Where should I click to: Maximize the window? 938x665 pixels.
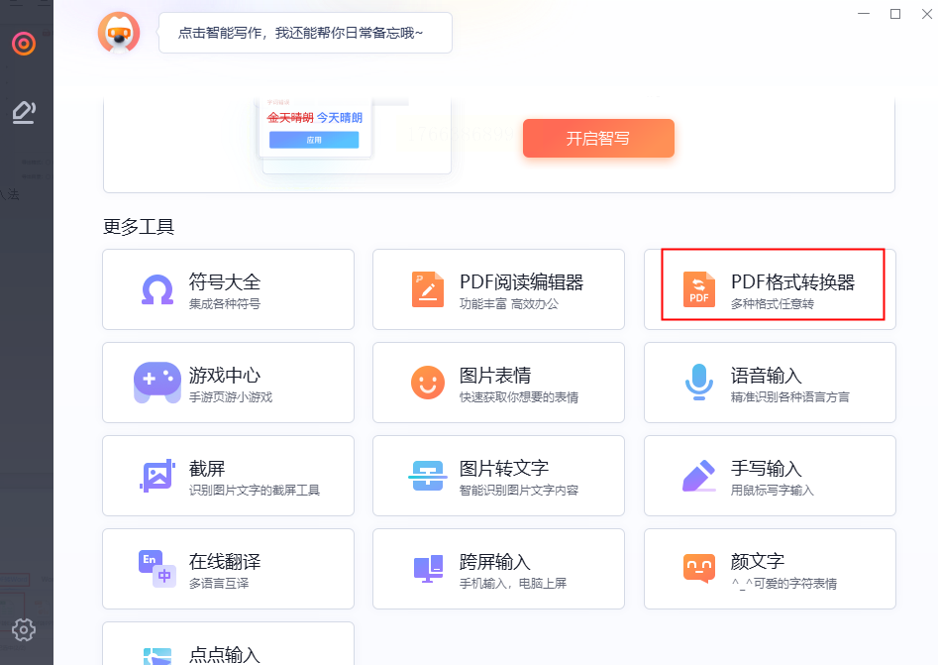(x=895, y=14)
